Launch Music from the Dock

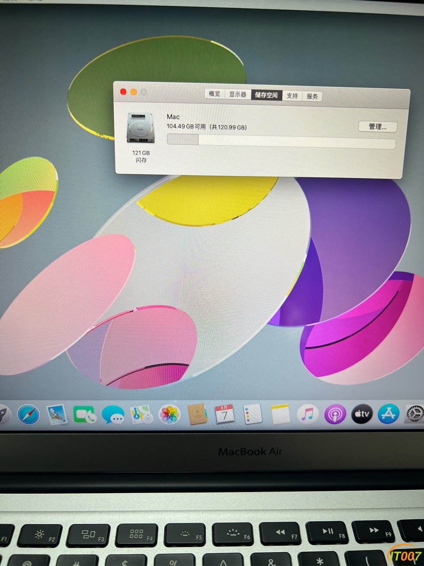coord(308,415)
